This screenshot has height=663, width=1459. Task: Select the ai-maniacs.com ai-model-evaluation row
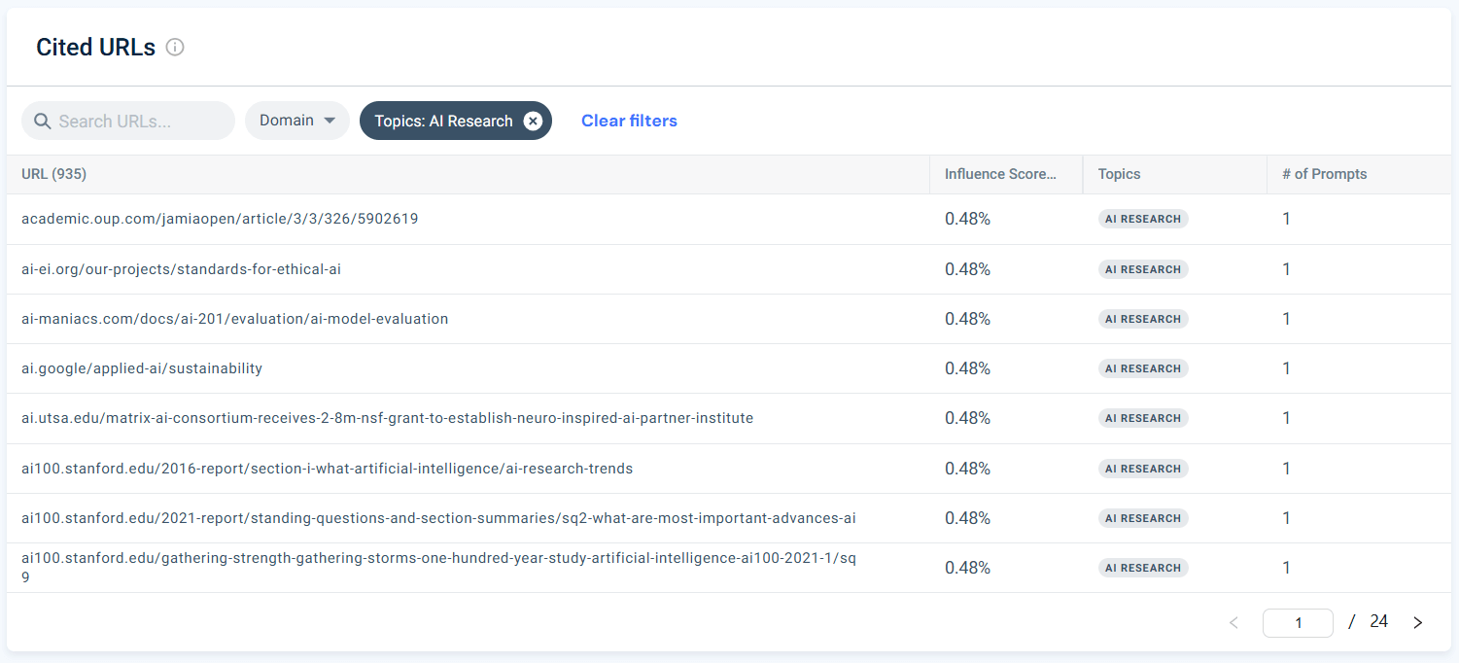[x=234, y=319]
